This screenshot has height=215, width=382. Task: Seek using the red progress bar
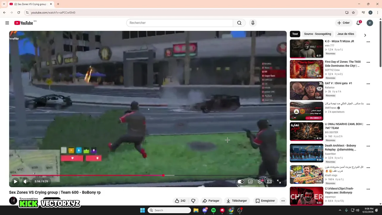[x=148, y=175]
